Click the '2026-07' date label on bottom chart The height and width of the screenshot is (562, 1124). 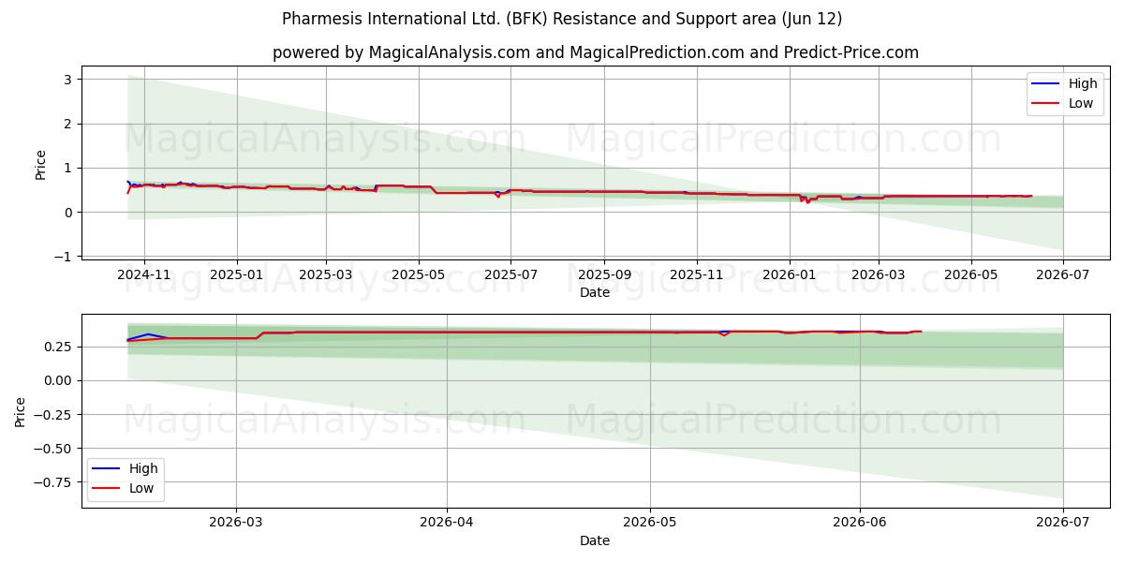[1063, 524]
